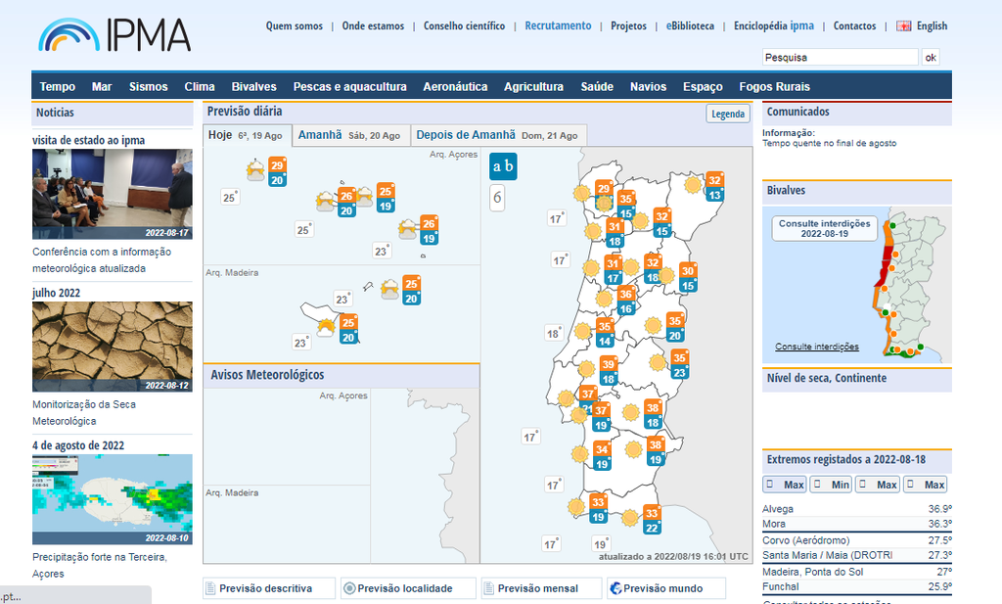Viewport: 1002px width, 604px height.
Task: Open the state visit news photo
Action: coord(113,194)
